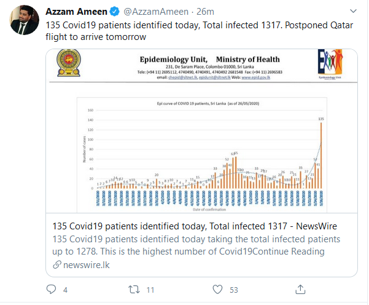The width and height of the screenshot is (369, 305).
Task: Open share options via the upload icon
Action: pyautogui.click(x=300, y=289)
